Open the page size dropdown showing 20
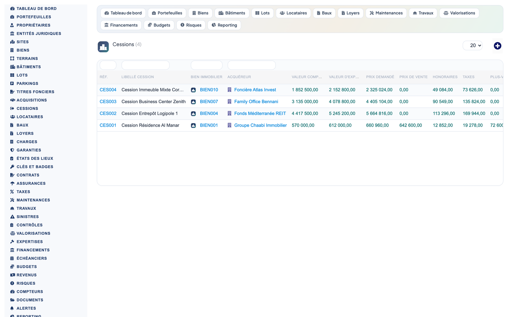Viewport: 513px width, 317px height. click(x=473, y=45)
